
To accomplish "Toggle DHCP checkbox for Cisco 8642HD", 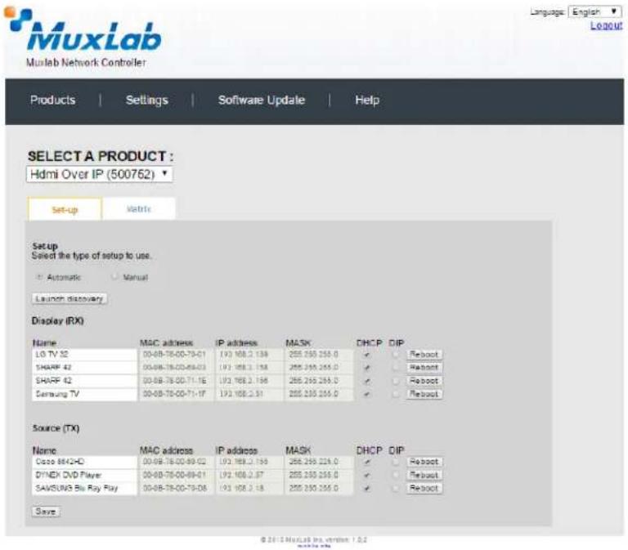I will [367, 462].
